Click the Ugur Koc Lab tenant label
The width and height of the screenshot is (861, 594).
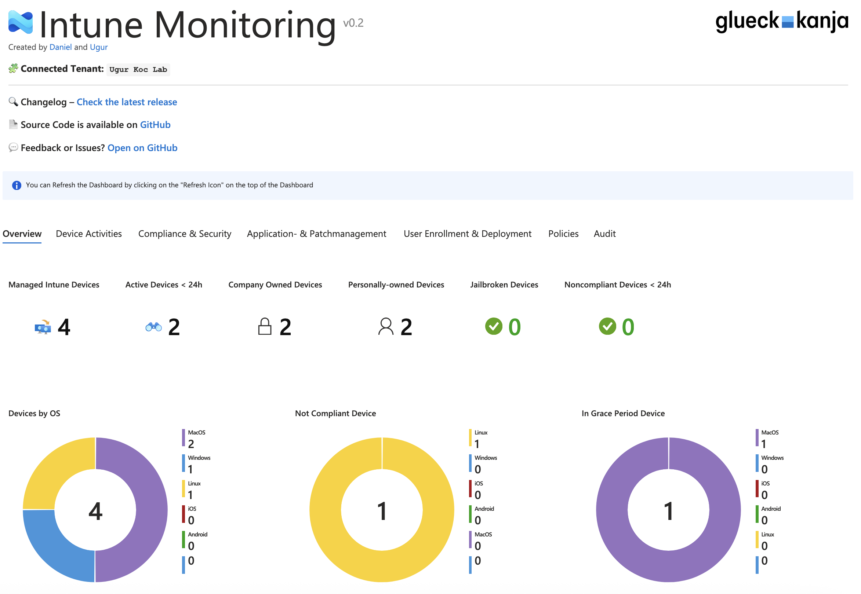pos(138,69)
